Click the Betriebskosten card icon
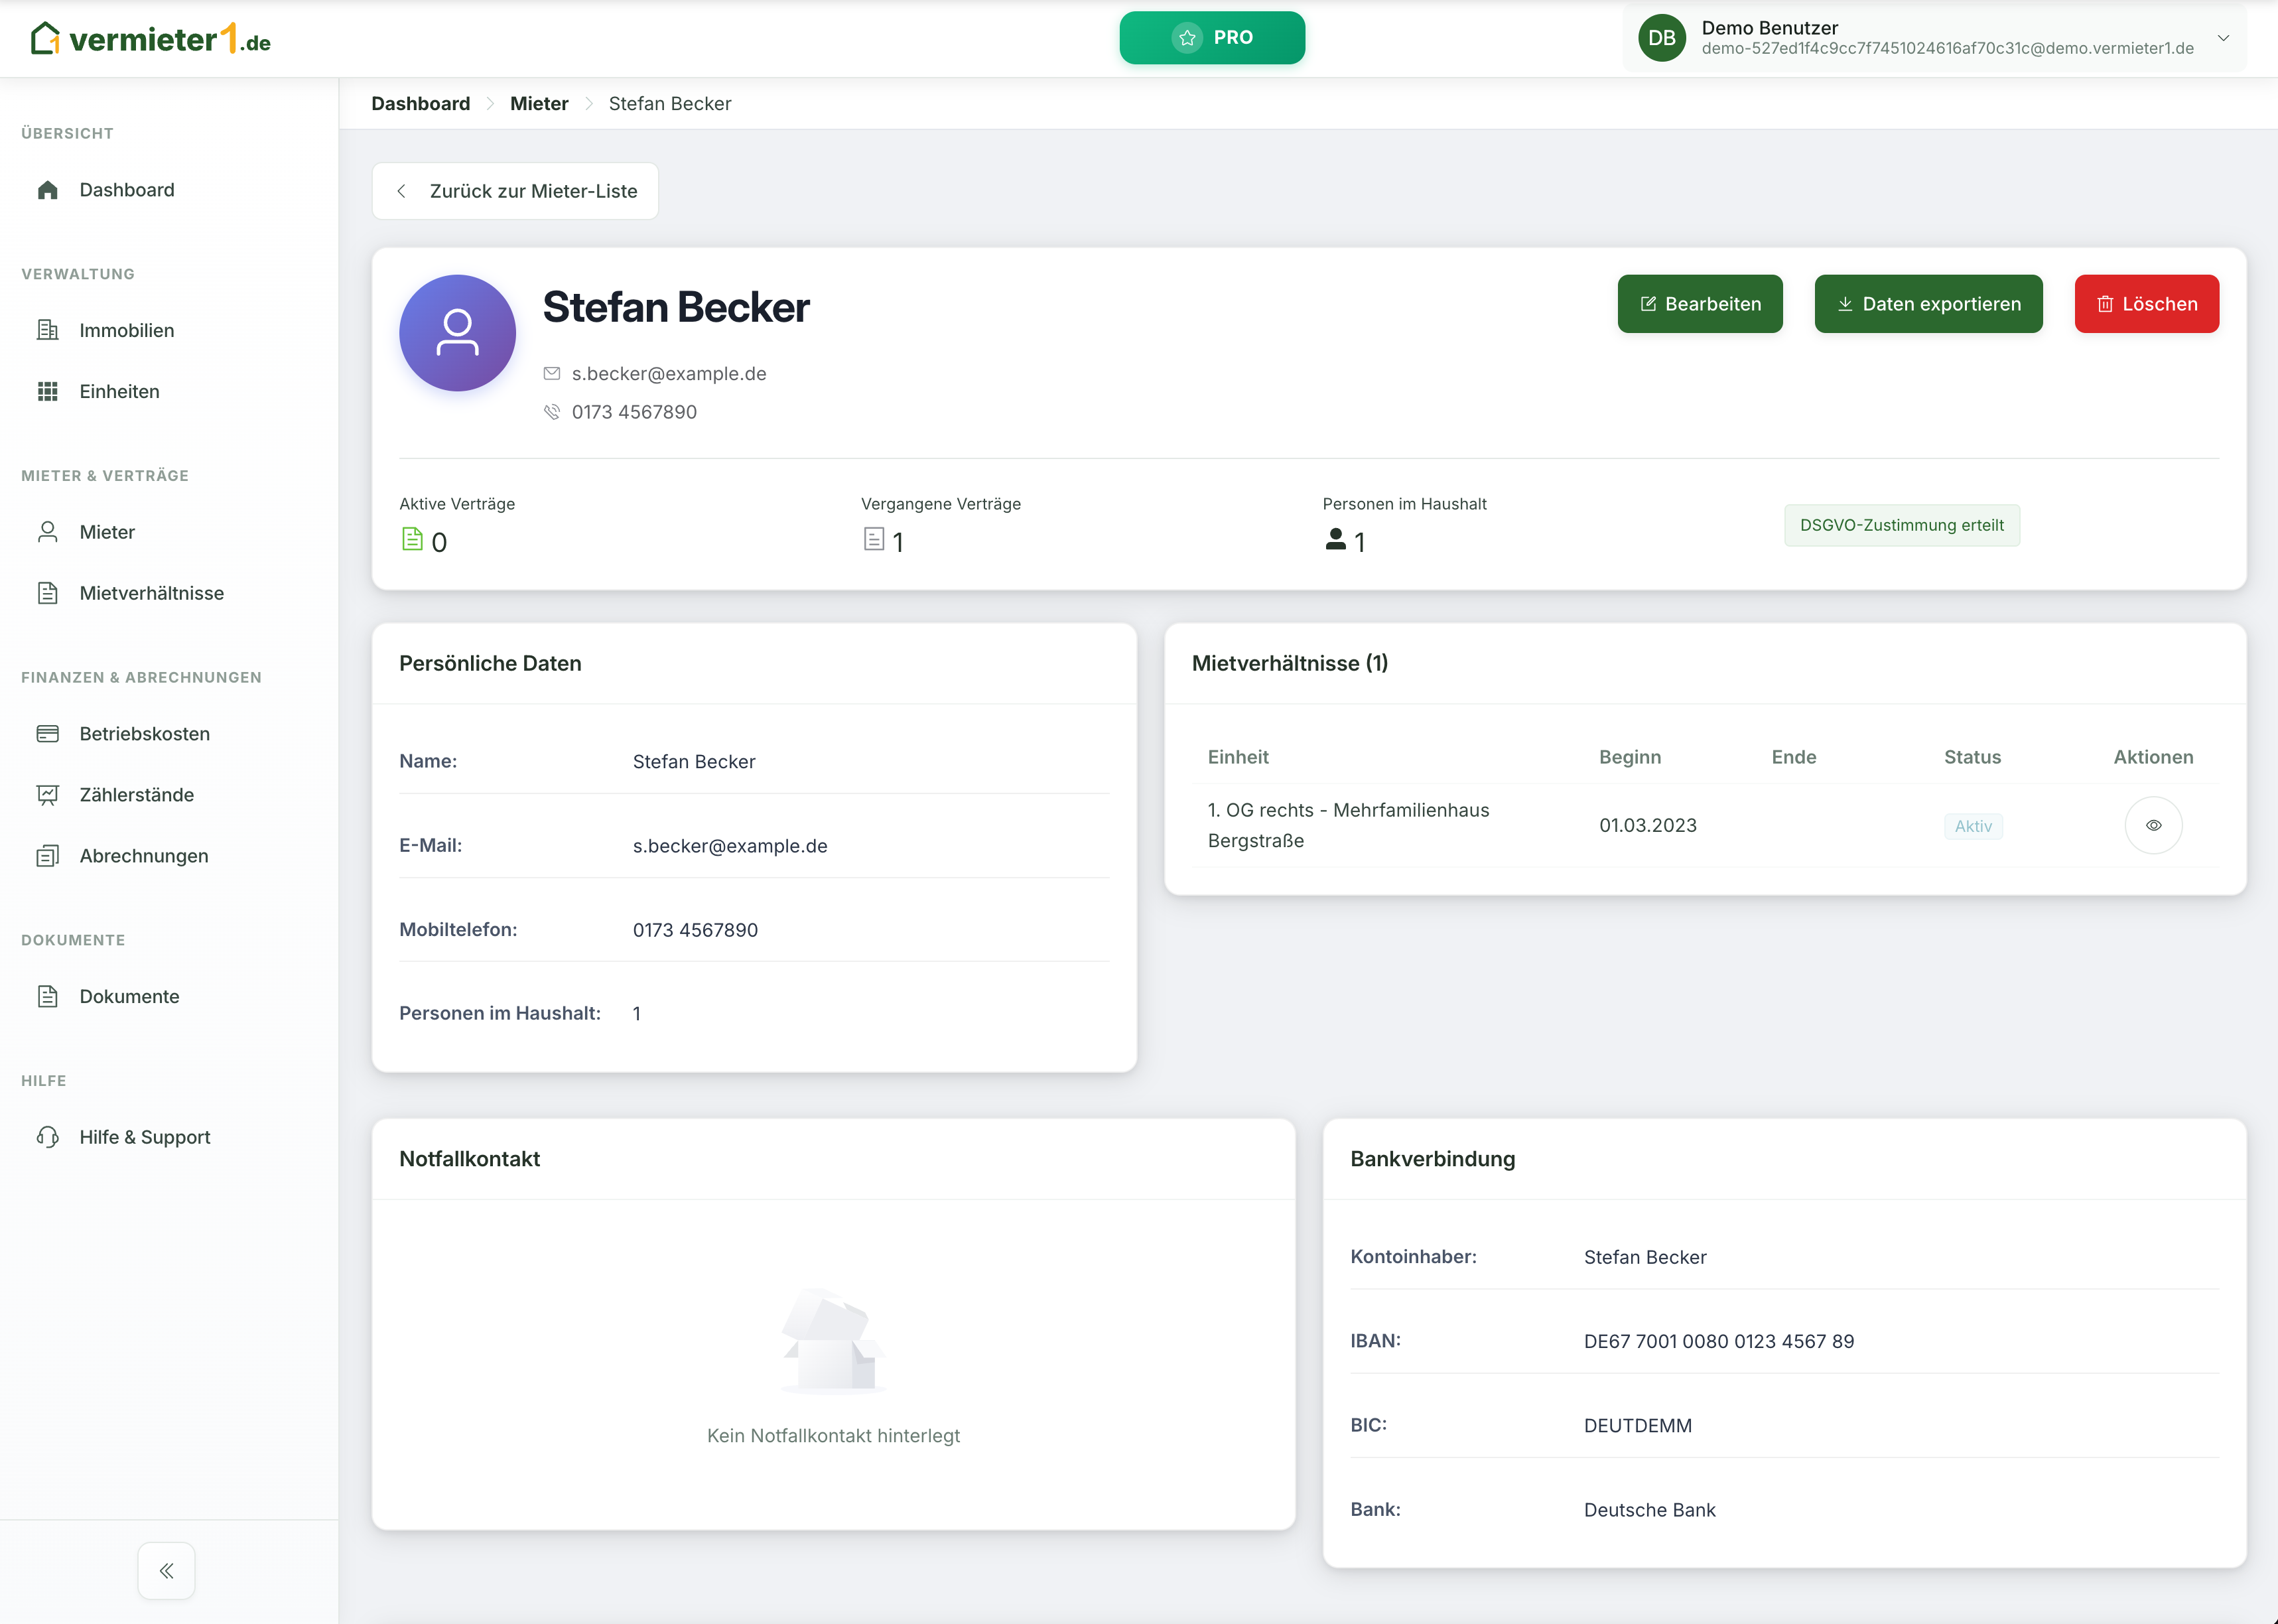The width and height of the screenshot is (2278, 1624). pos(47,734)
